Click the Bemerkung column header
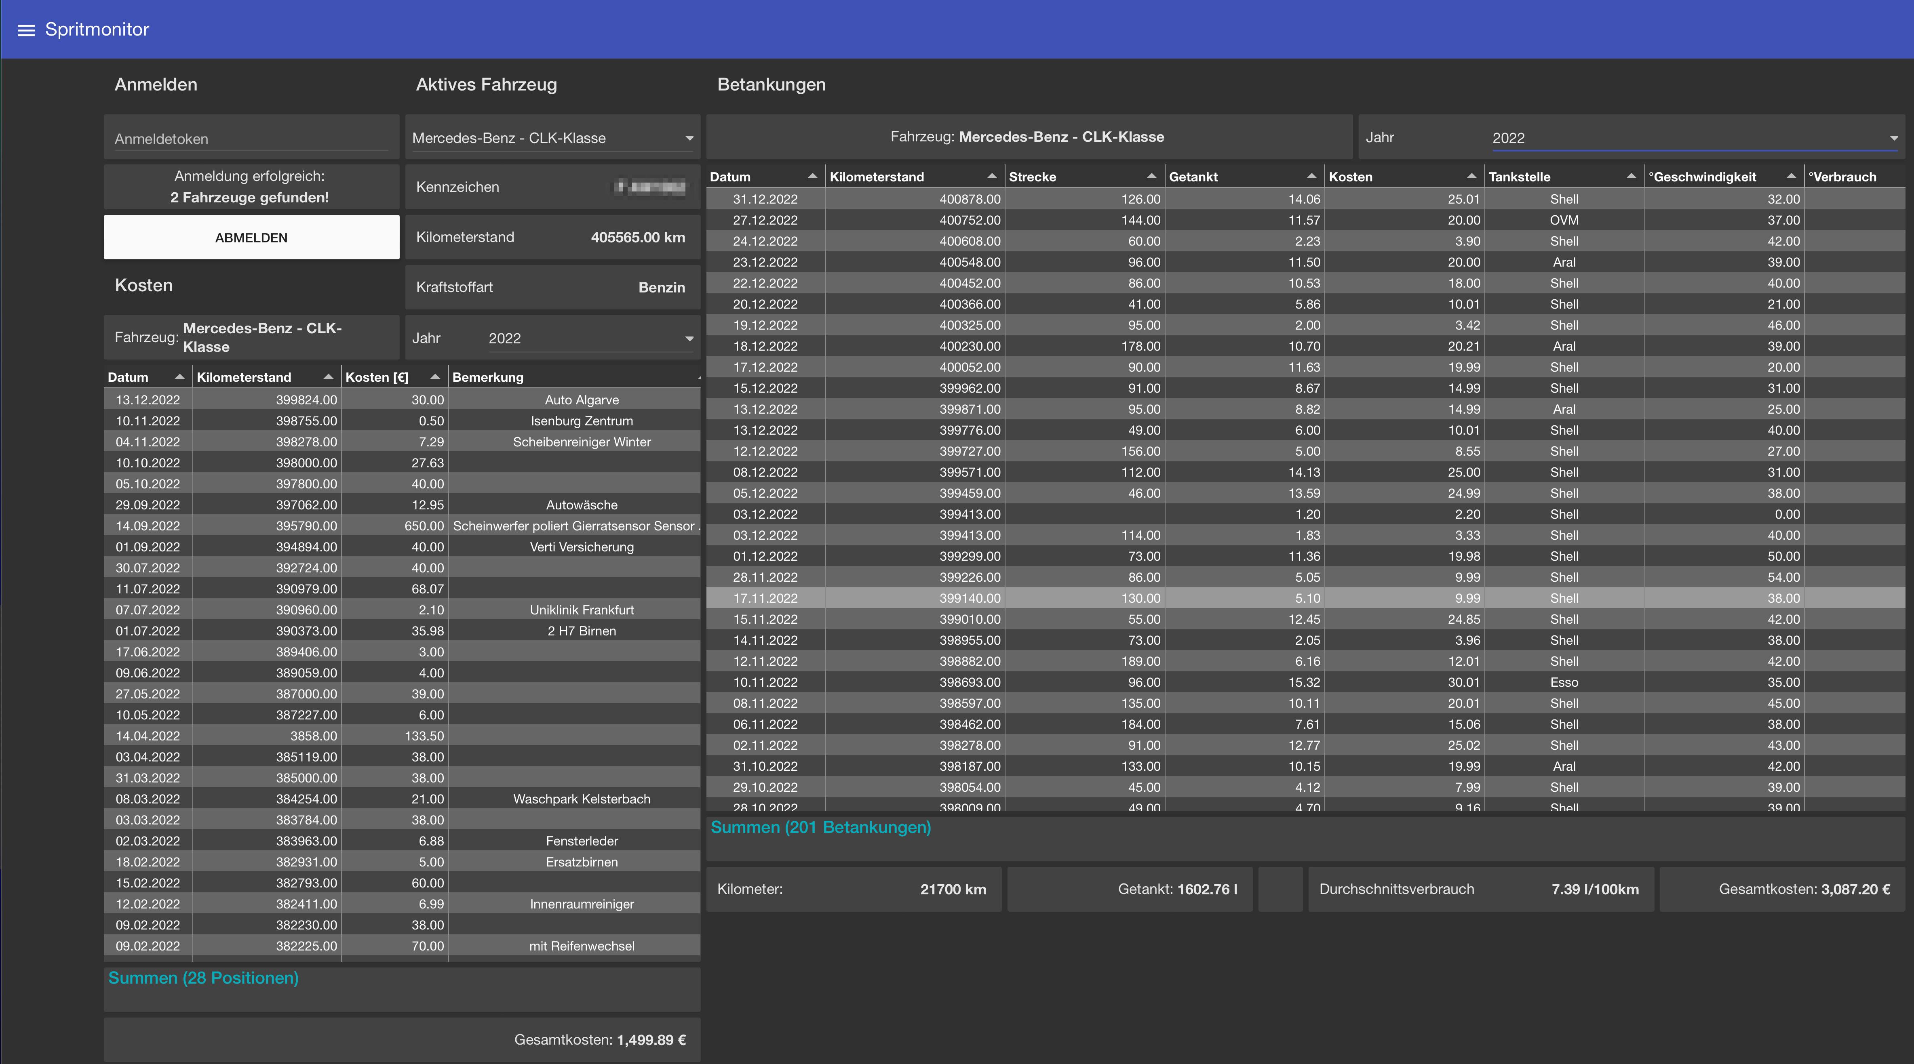Image resolution: width=1914 pixels, height=1064 pixels. (488, 377)
